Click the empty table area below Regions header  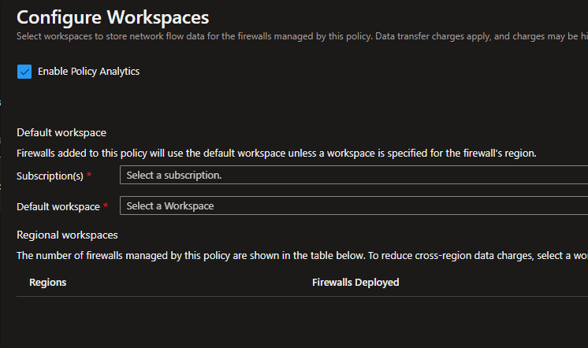click(x=158, y=319)
